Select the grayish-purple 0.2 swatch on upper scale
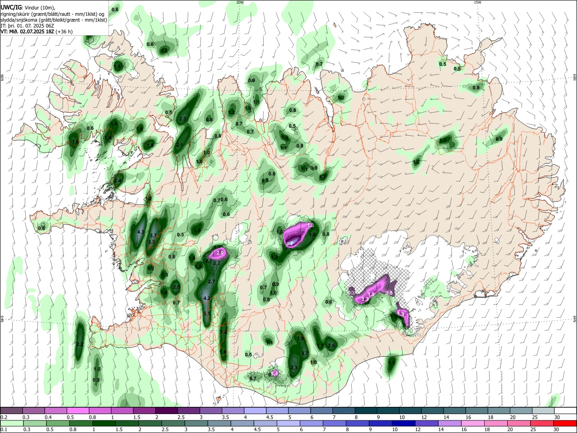Image resolution: width=577 pixels, height=433 pixels. click(x=12, y=411)
